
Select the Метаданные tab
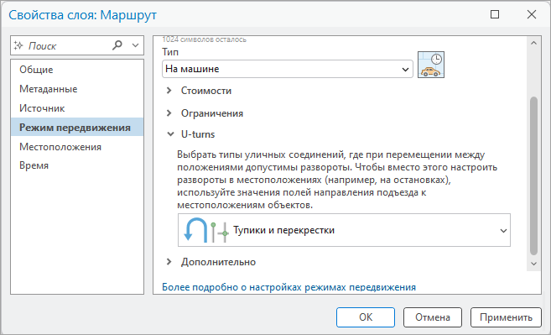77,89
